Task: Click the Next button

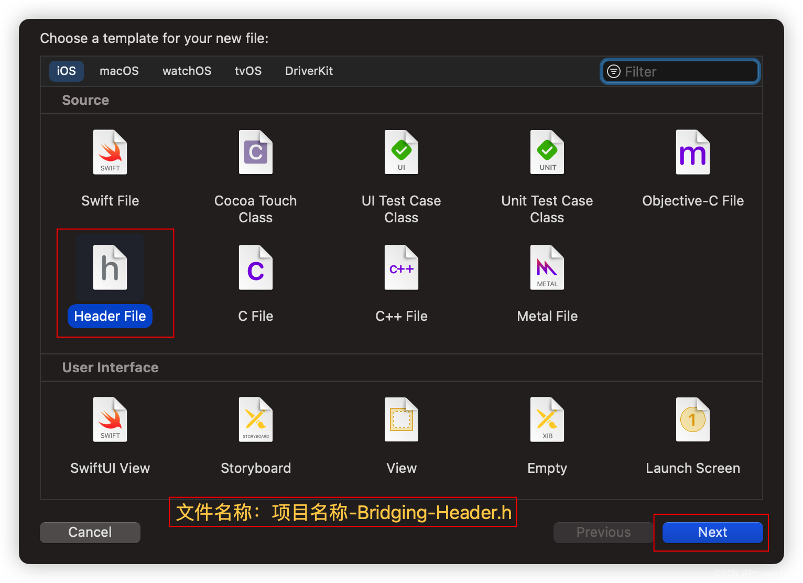Action: (713, 532)
